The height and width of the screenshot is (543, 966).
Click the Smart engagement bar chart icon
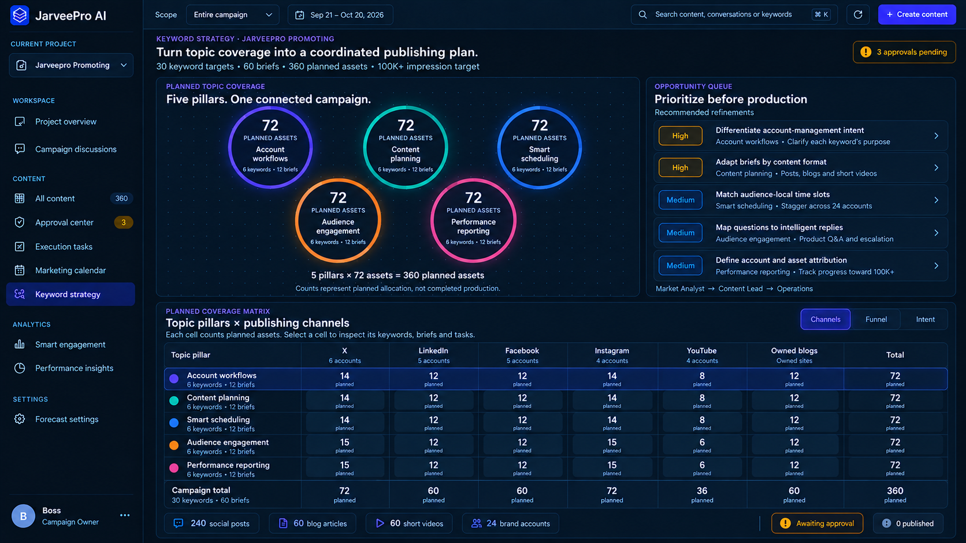click(20, 344)
